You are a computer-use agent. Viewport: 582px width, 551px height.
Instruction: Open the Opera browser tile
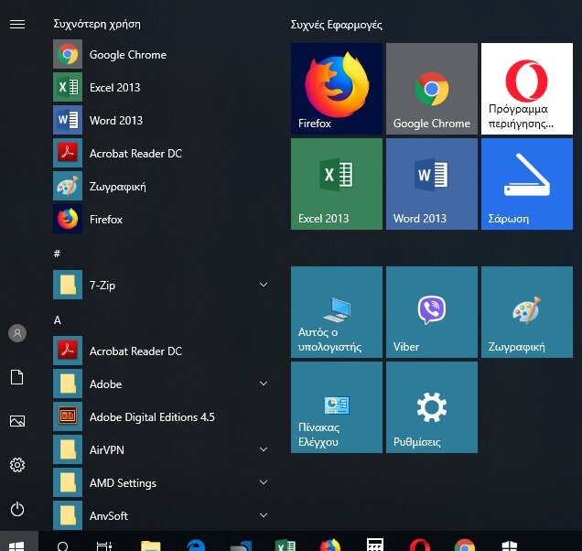click(x=527, y=89)
